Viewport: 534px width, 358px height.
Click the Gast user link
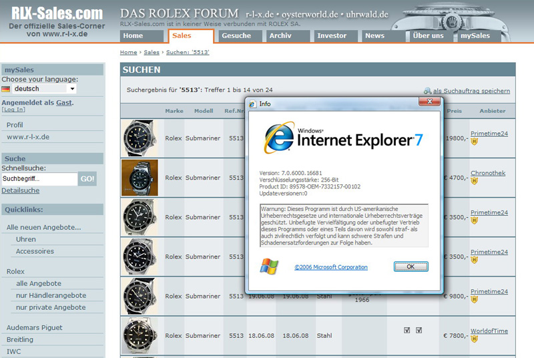pos(64,103)
